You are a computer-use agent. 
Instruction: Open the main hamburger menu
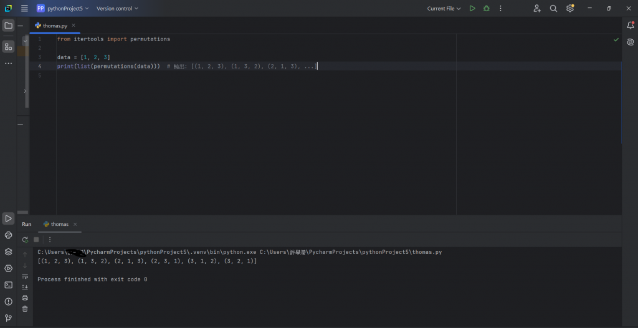(24, 8)
